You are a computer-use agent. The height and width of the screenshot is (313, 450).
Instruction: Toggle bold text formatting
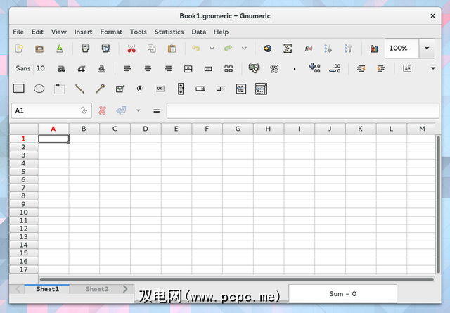pyautogui.click(x=61, y=68)
